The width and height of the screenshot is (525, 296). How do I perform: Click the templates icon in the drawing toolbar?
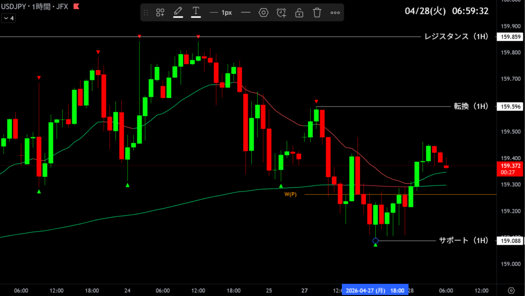(160, 13)
